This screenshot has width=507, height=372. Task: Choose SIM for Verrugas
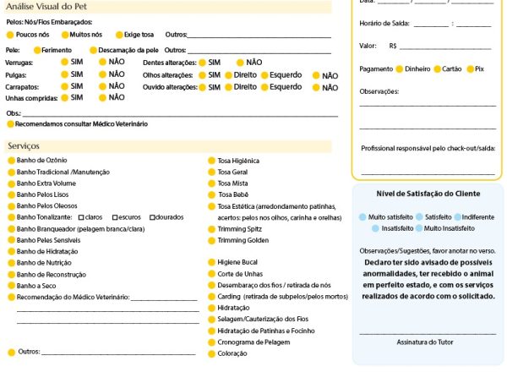coord(65,62)
